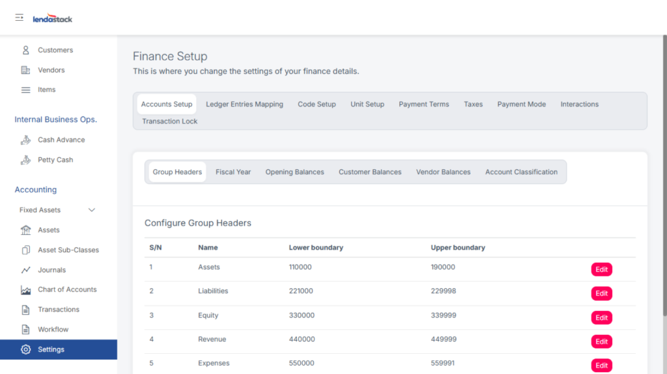The width and height of the screenshot is (667, 374).
Task: Go to Account Classification sub-tab
Action: (x=521, y=172)
